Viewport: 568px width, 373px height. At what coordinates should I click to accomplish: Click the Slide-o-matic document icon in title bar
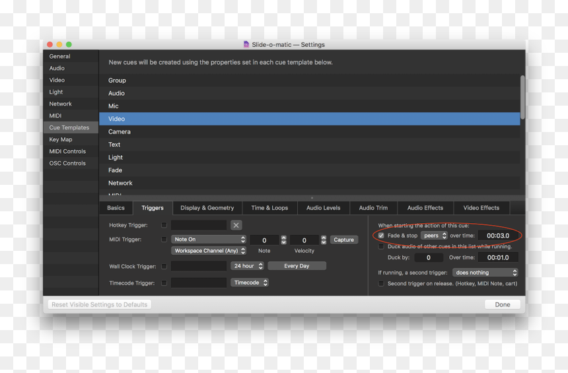(246, 44)
